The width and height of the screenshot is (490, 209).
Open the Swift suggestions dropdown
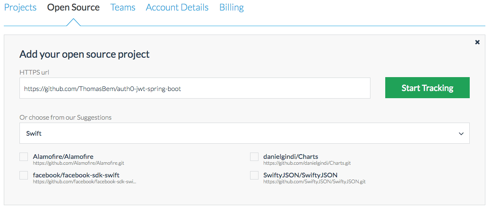point(245,134)
